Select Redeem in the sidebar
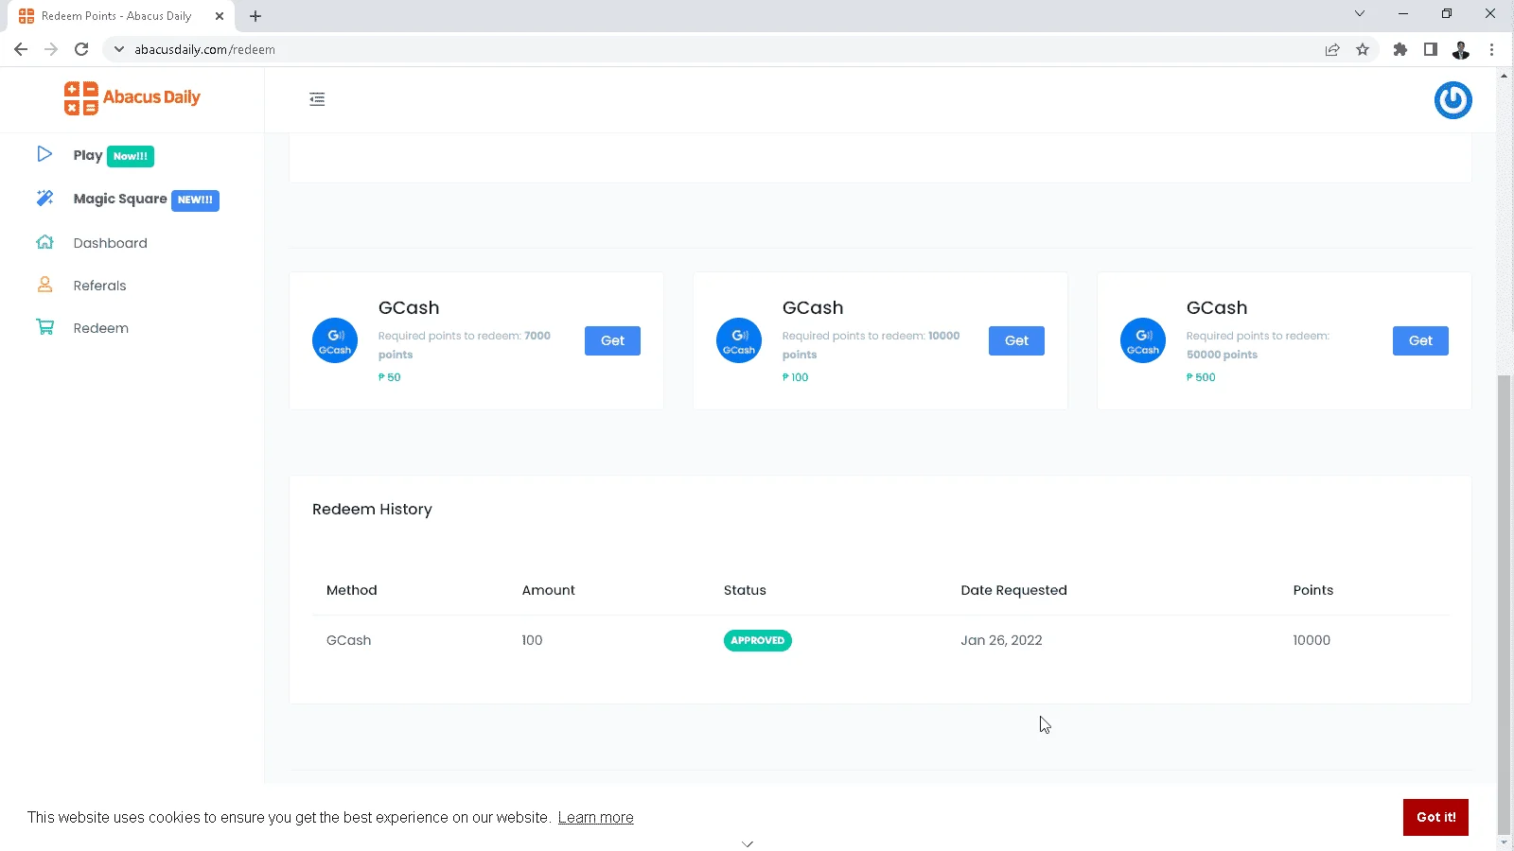The height and width of the screenshot is (851, 1514). tap(101, 328)
